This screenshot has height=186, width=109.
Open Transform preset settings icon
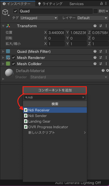101,26
